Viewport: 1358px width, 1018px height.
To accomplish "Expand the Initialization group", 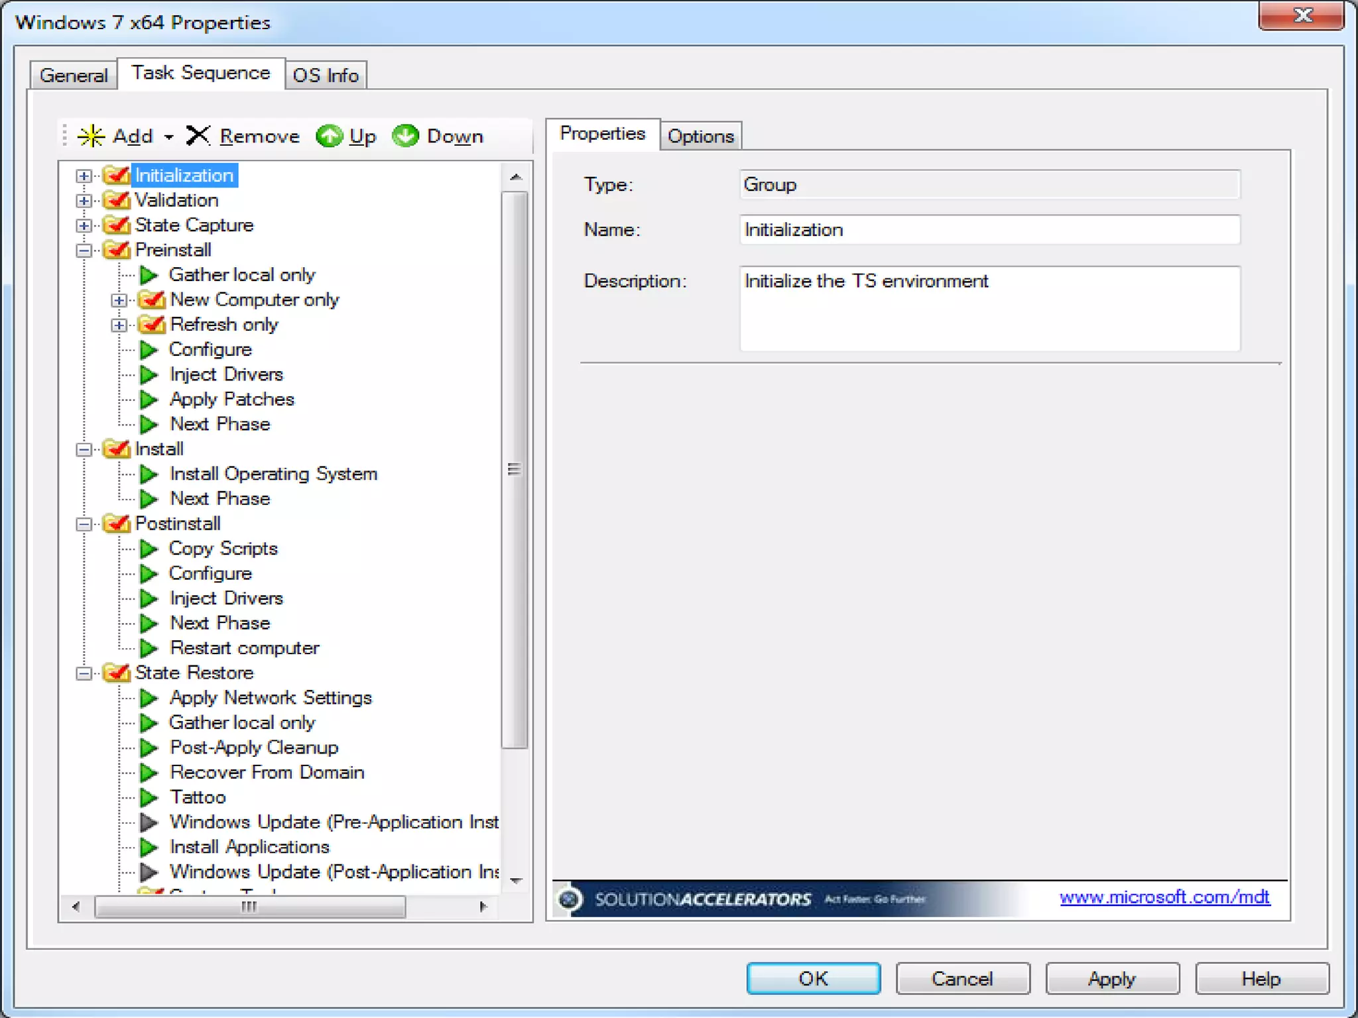I will click(x=84, y=176).
